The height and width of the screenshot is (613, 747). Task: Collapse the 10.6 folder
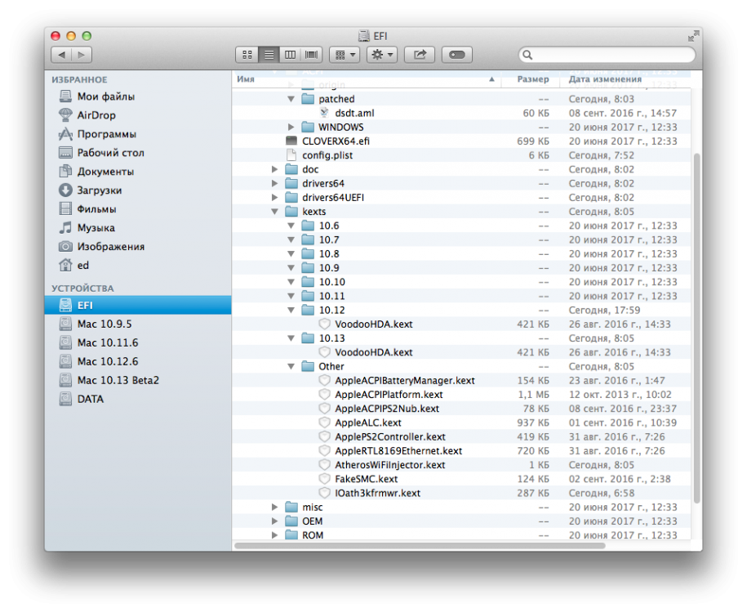coord(291,226)
